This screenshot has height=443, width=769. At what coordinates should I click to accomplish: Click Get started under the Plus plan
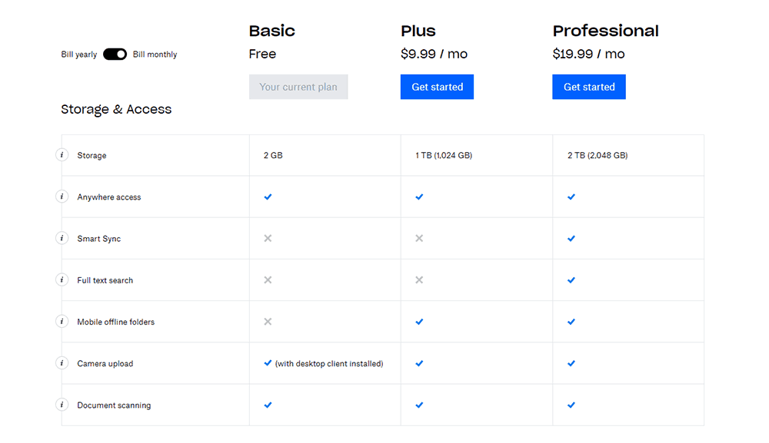437,87
